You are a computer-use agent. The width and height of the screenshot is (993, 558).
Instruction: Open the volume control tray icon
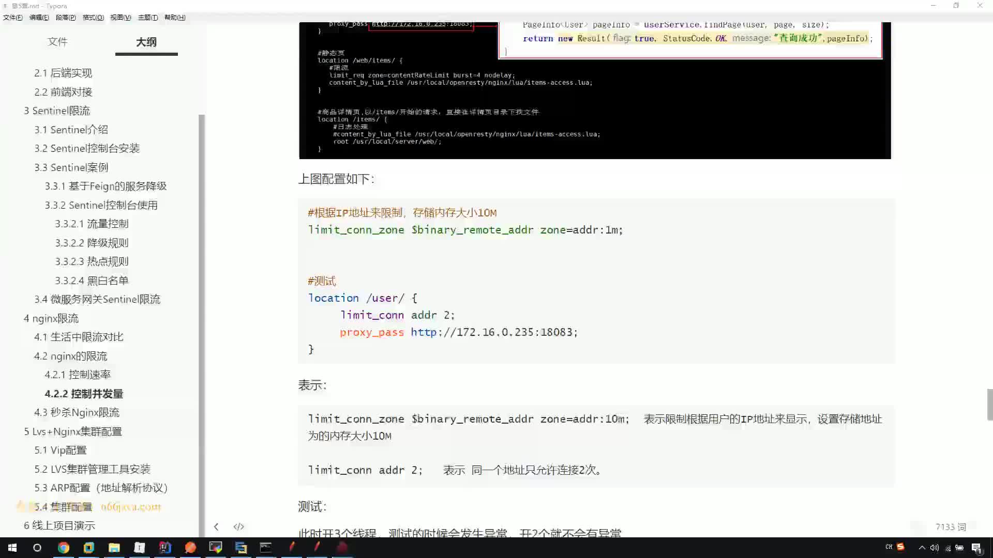pyautogui.click(x=934, y=548)
